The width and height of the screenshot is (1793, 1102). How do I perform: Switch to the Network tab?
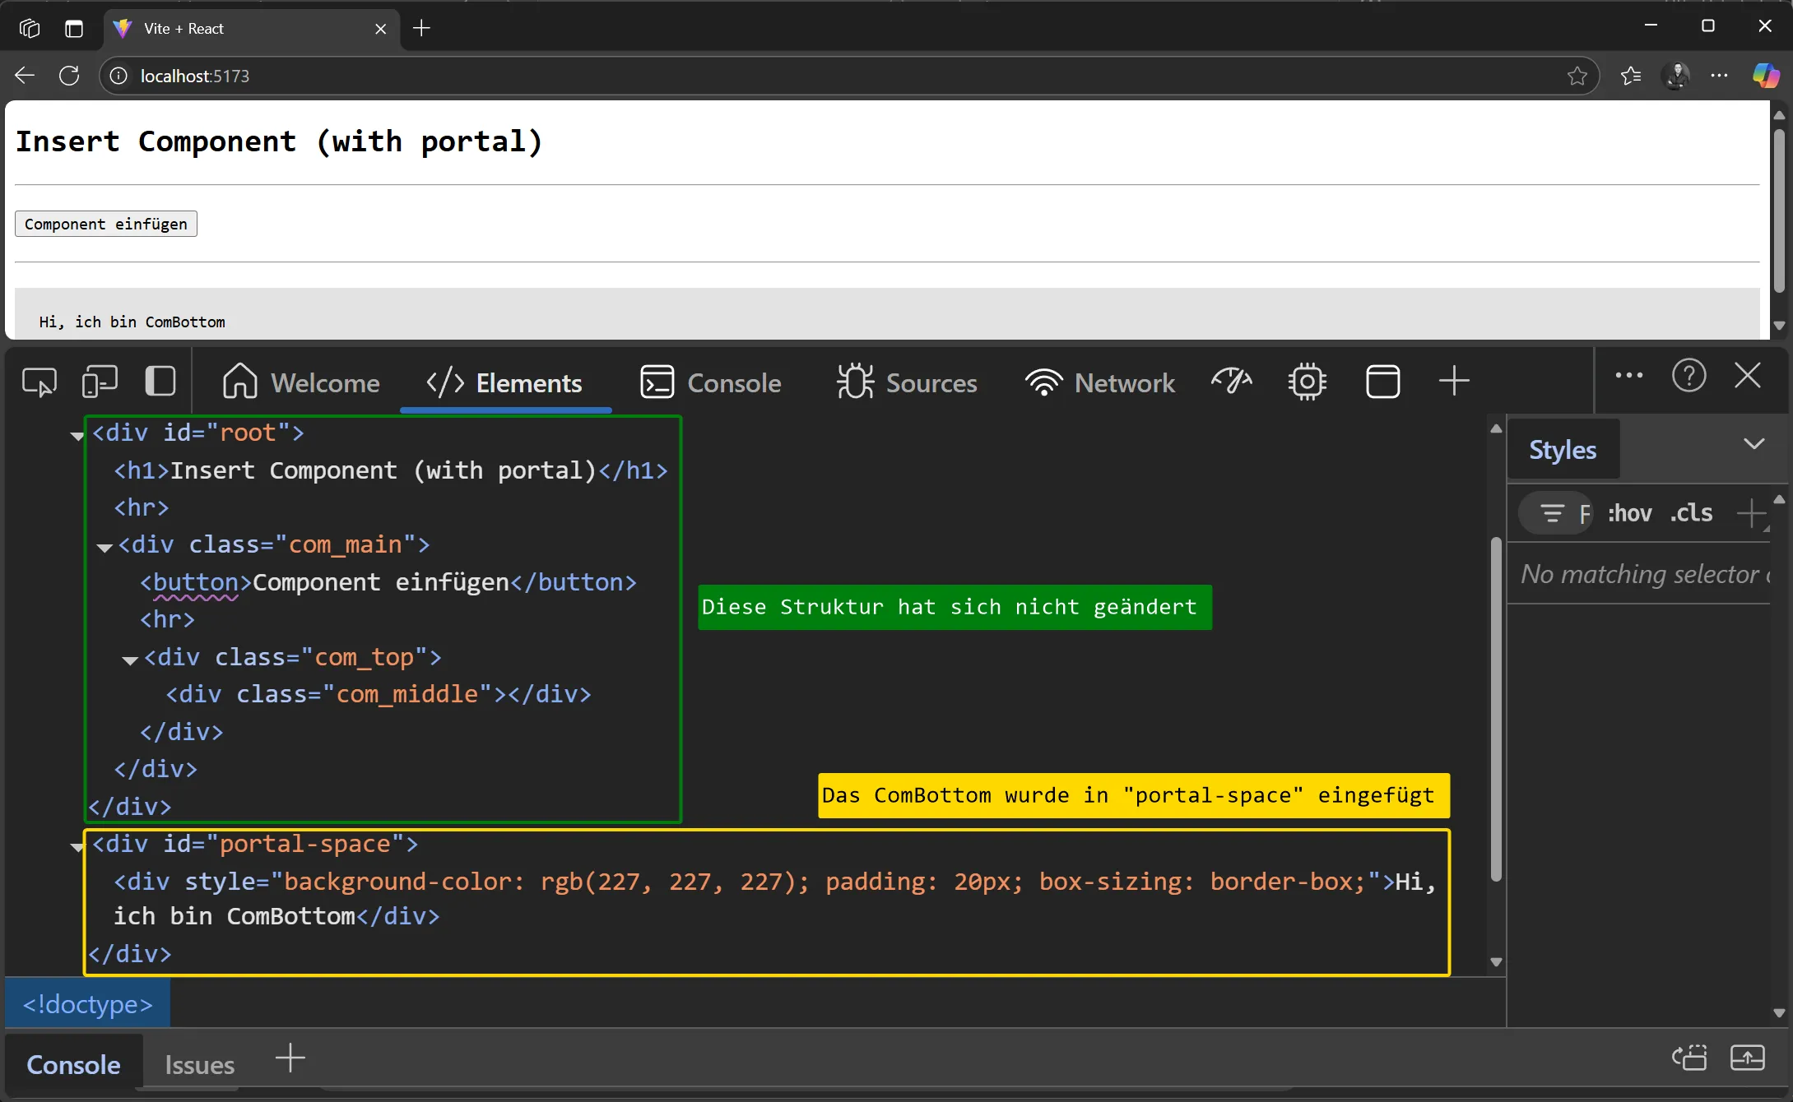tap(1100, 383)
